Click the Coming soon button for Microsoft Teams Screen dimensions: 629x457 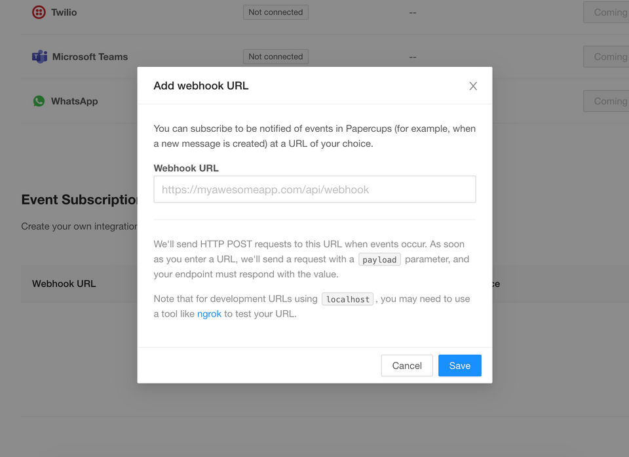[606, 56]
